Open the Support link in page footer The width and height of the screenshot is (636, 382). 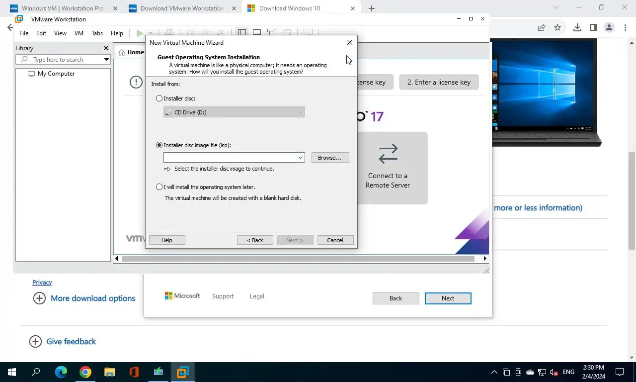point(223,296)
